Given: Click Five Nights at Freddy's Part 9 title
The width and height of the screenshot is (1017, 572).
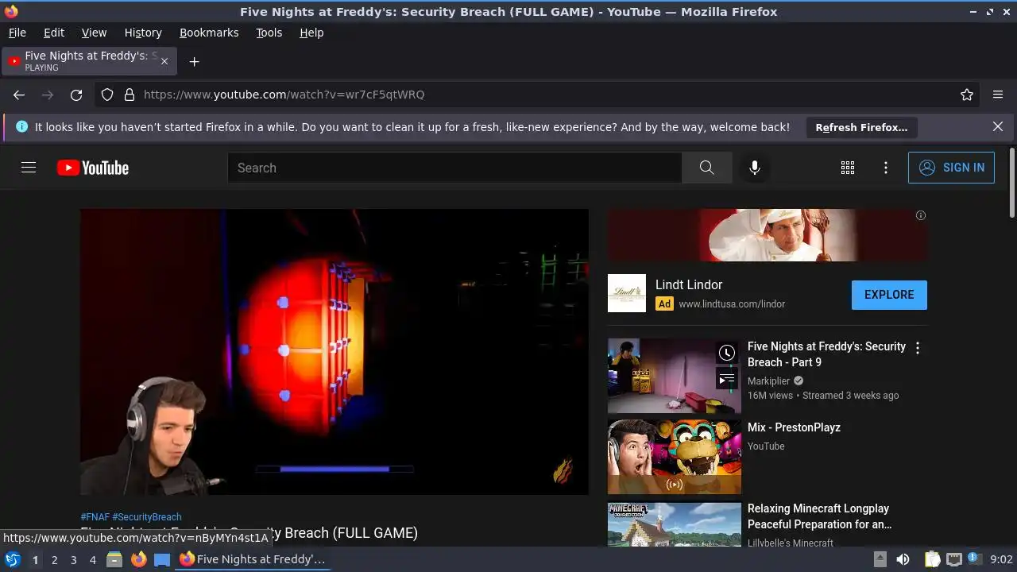Looking at the screenshot, I should click(x=826, y=354).
